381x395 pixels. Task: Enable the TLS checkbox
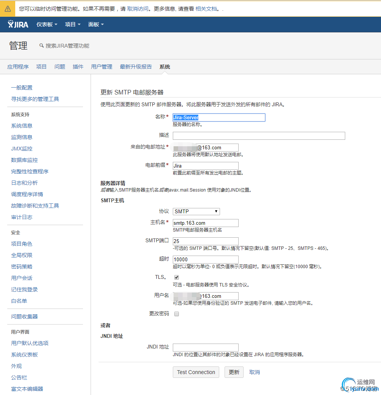coord(177,277)
